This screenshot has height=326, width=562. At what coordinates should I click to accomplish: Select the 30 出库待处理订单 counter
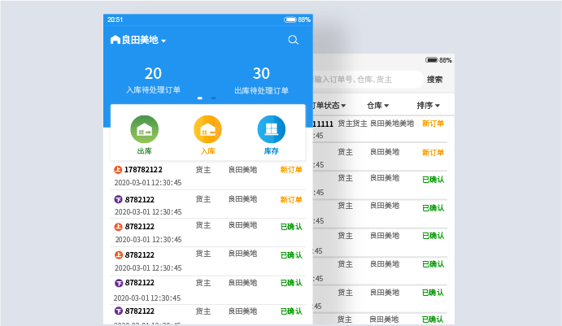click(261, 80)
